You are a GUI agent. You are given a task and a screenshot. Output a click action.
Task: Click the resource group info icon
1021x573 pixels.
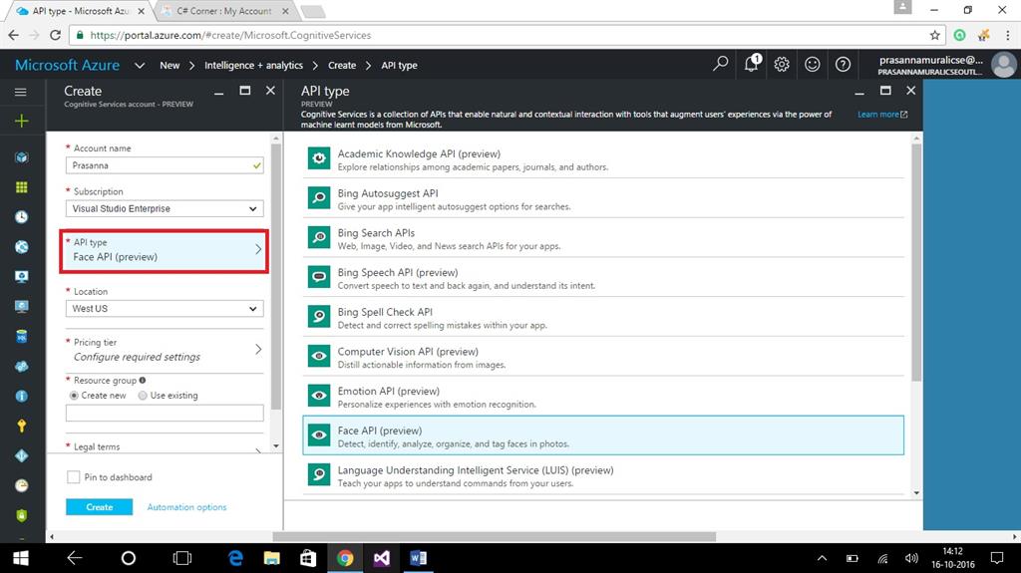pyautogui.click(x=143, y=381)
